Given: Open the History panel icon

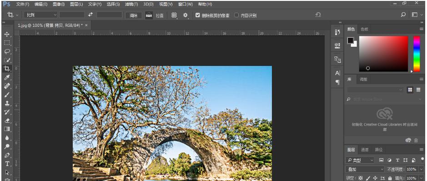Looking at the screenshot, I should pos(337,32).
